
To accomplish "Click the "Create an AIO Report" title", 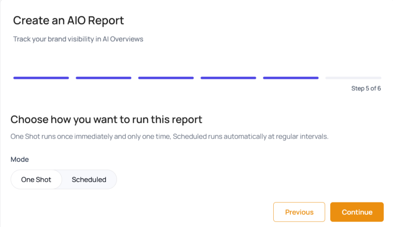I will [x=69, y=20].
